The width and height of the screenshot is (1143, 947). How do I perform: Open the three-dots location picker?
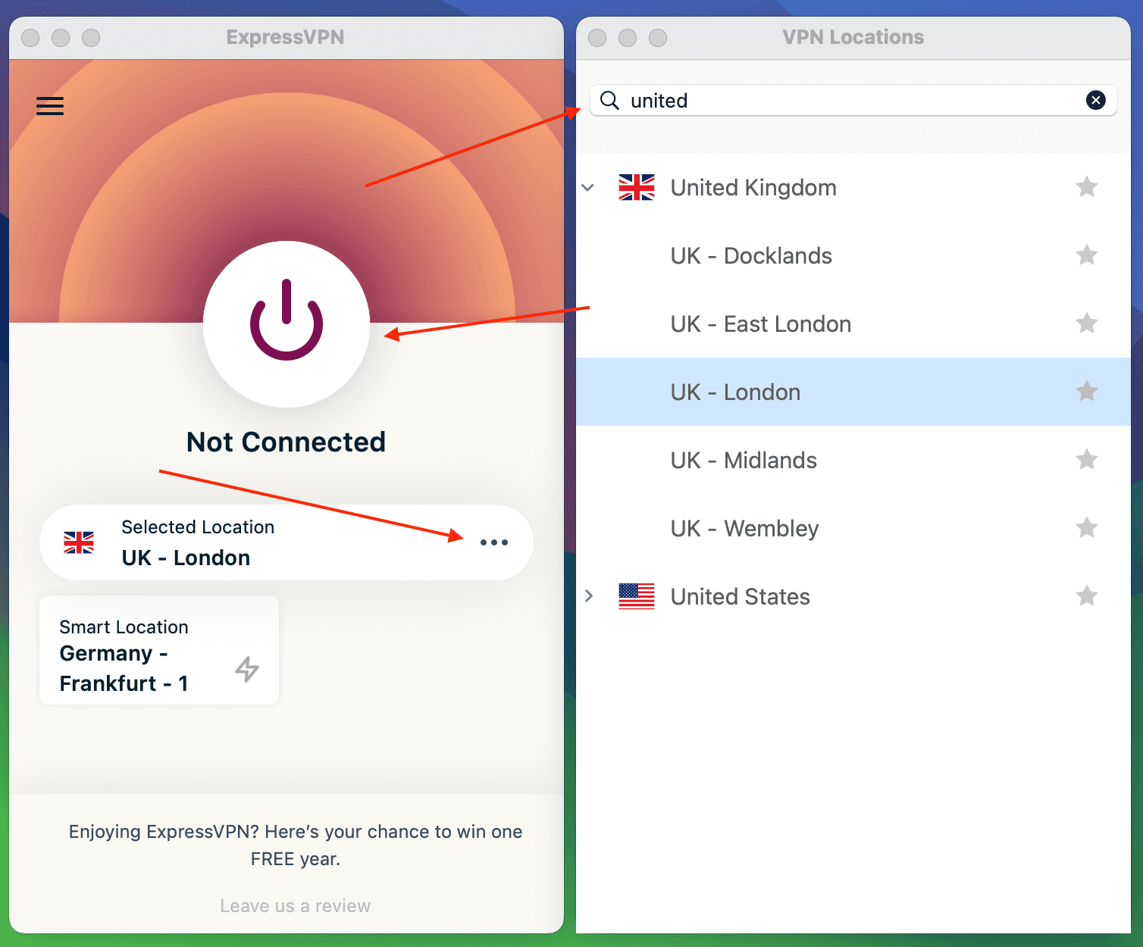point(494,542)
